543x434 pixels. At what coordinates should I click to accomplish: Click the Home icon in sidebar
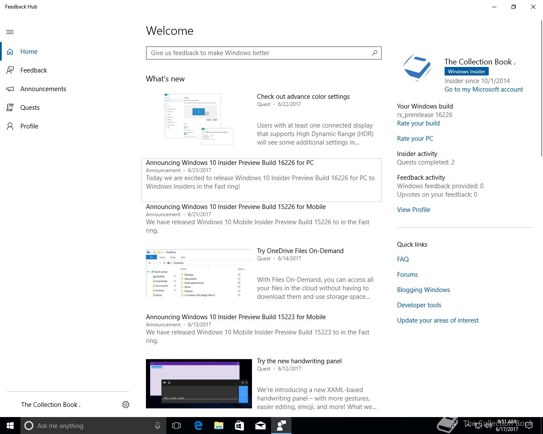[10, 52]
